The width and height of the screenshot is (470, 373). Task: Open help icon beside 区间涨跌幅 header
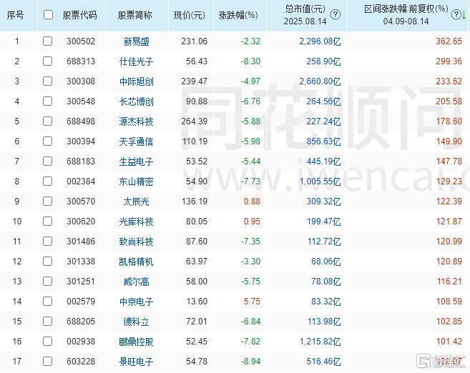coord(456,14)
